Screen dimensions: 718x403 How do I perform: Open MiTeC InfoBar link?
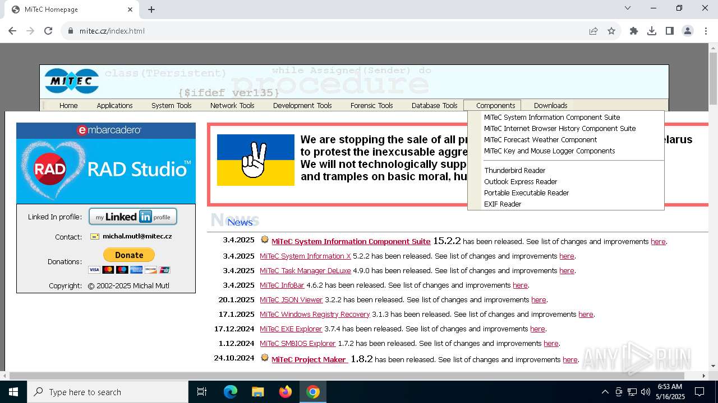click(x=282, y=285)
